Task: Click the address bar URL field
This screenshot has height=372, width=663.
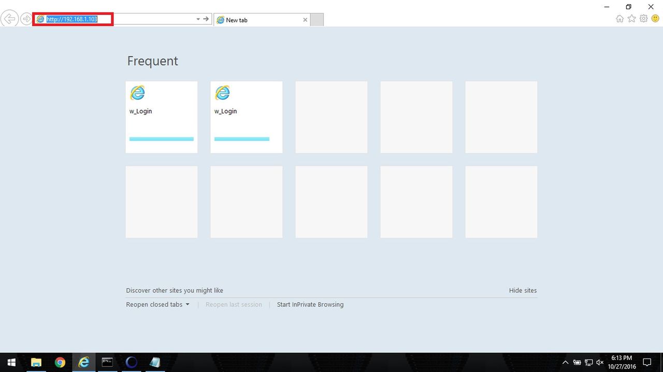Action: 117,19
